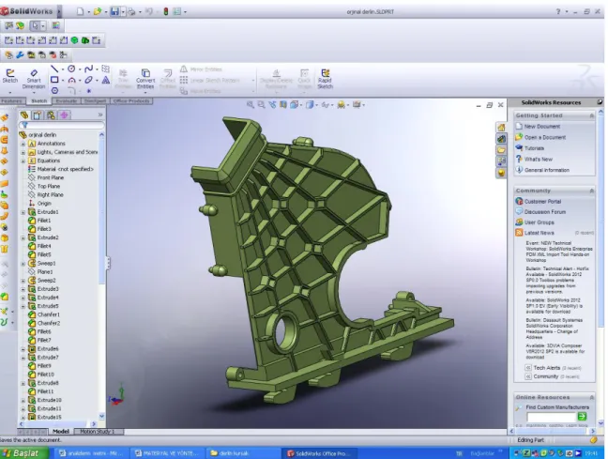Expand the Annotations tree node
608x459 pixels.
tap(23, 144)
